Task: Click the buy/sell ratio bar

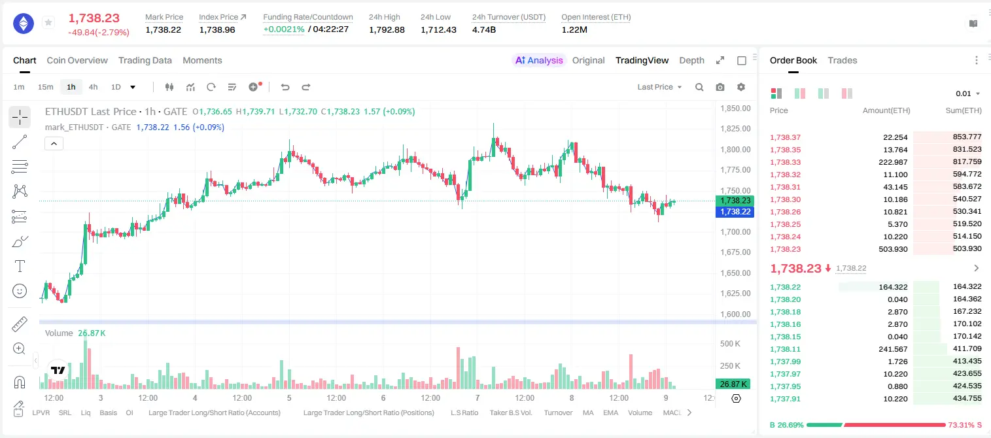Action: 876,424
